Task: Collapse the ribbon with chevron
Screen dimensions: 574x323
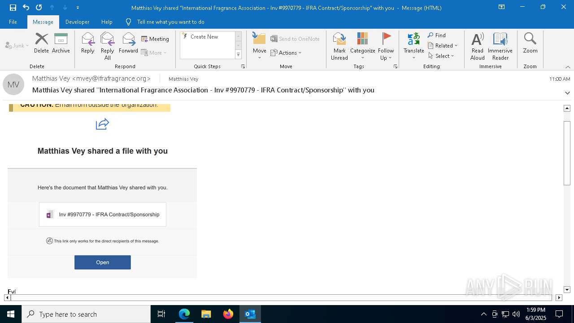Action: pos(568,67)
